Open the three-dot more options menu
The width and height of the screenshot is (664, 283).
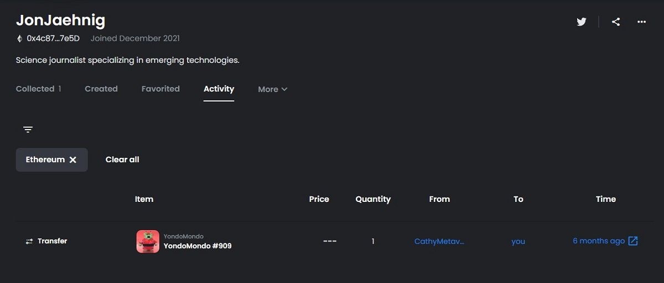(642, 22)
